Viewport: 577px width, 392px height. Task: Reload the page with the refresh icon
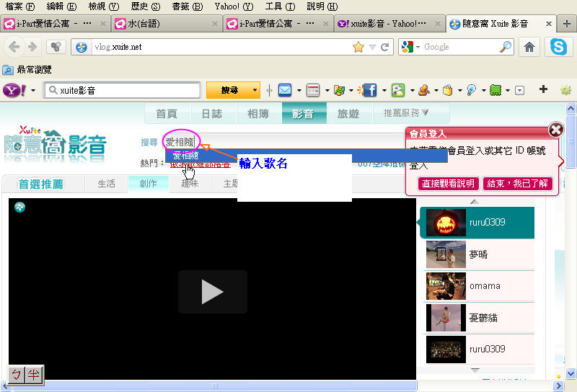[x=385, y=47]
